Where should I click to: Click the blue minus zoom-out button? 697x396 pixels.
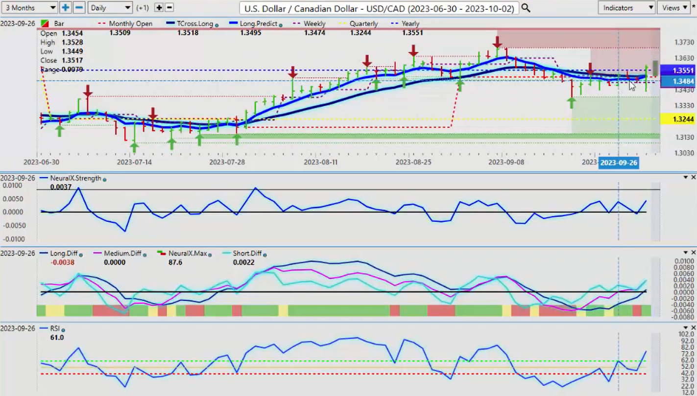click(79, 7)
